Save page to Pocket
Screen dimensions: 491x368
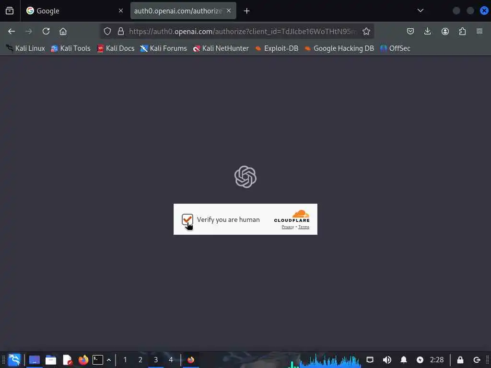tap(410, 31)
